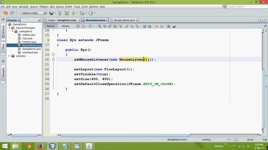268x150 pixels.
Task: Click in the Search (Ctrl+I) field
Action: coord(247,7)
